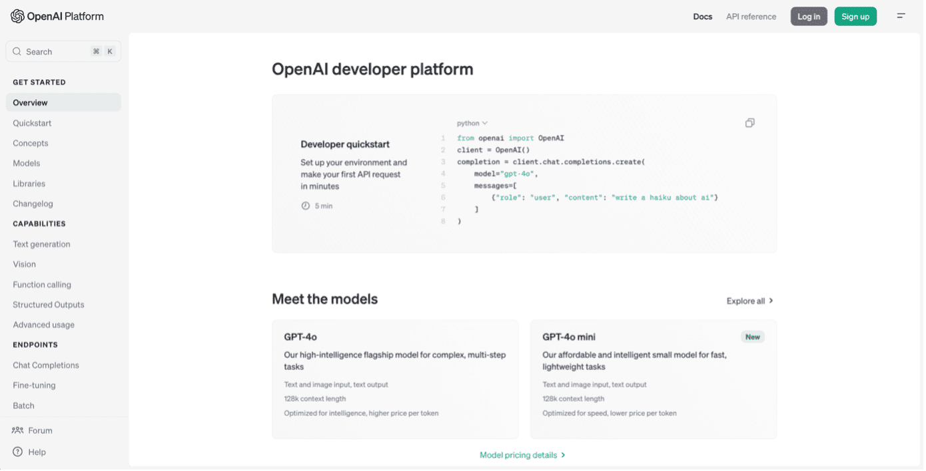Viewport: 926px width, 471px height.
Task: Click '128k context length' under GPT-4o mini
Action: [x=574, y=399]
